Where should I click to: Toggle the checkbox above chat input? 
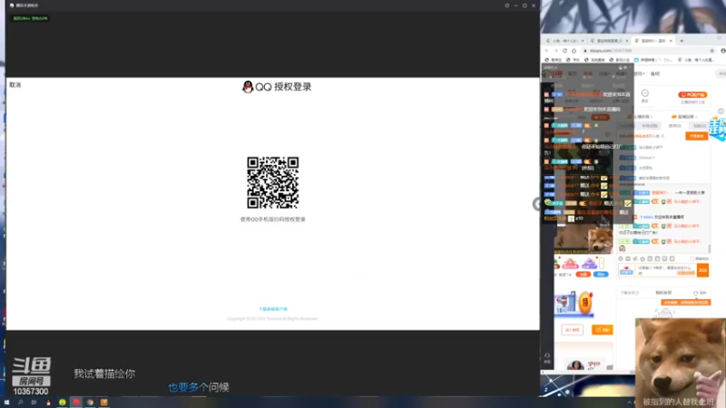pos(692,259)
